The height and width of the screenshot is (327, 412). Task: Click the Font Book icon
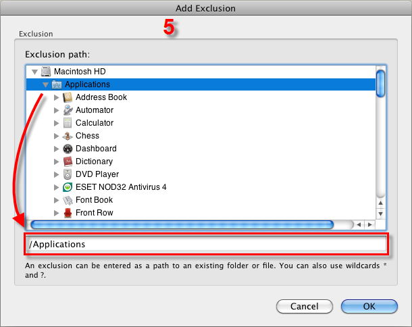(x=68, y=200)
